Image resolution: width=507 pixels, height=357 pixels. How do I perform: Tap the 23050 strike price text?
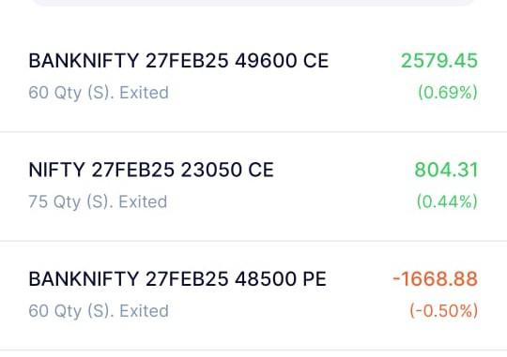click(x=211, y=170)
